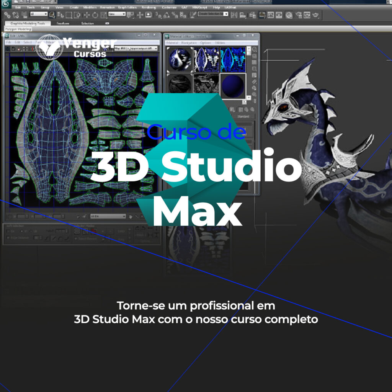Click the Render Production teapot icon
Image resolution: width=392 pixels, height=392 pixels.
tap(315, 15)
